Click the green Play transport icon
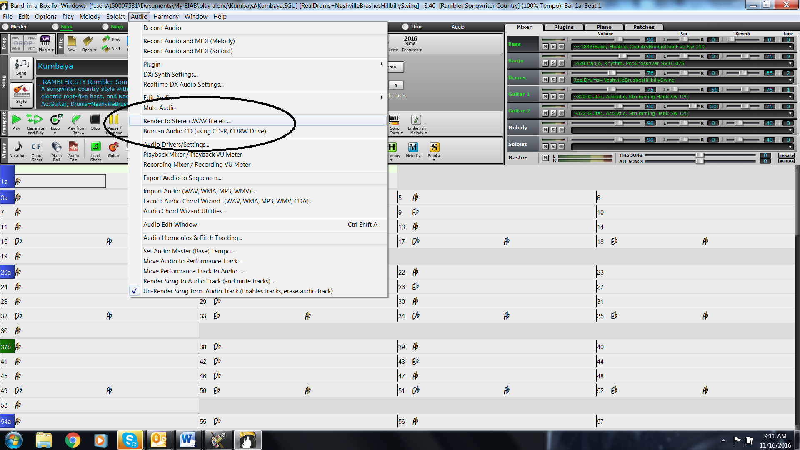The width and height of the screenshot is (800, 450). coord(16,120)
